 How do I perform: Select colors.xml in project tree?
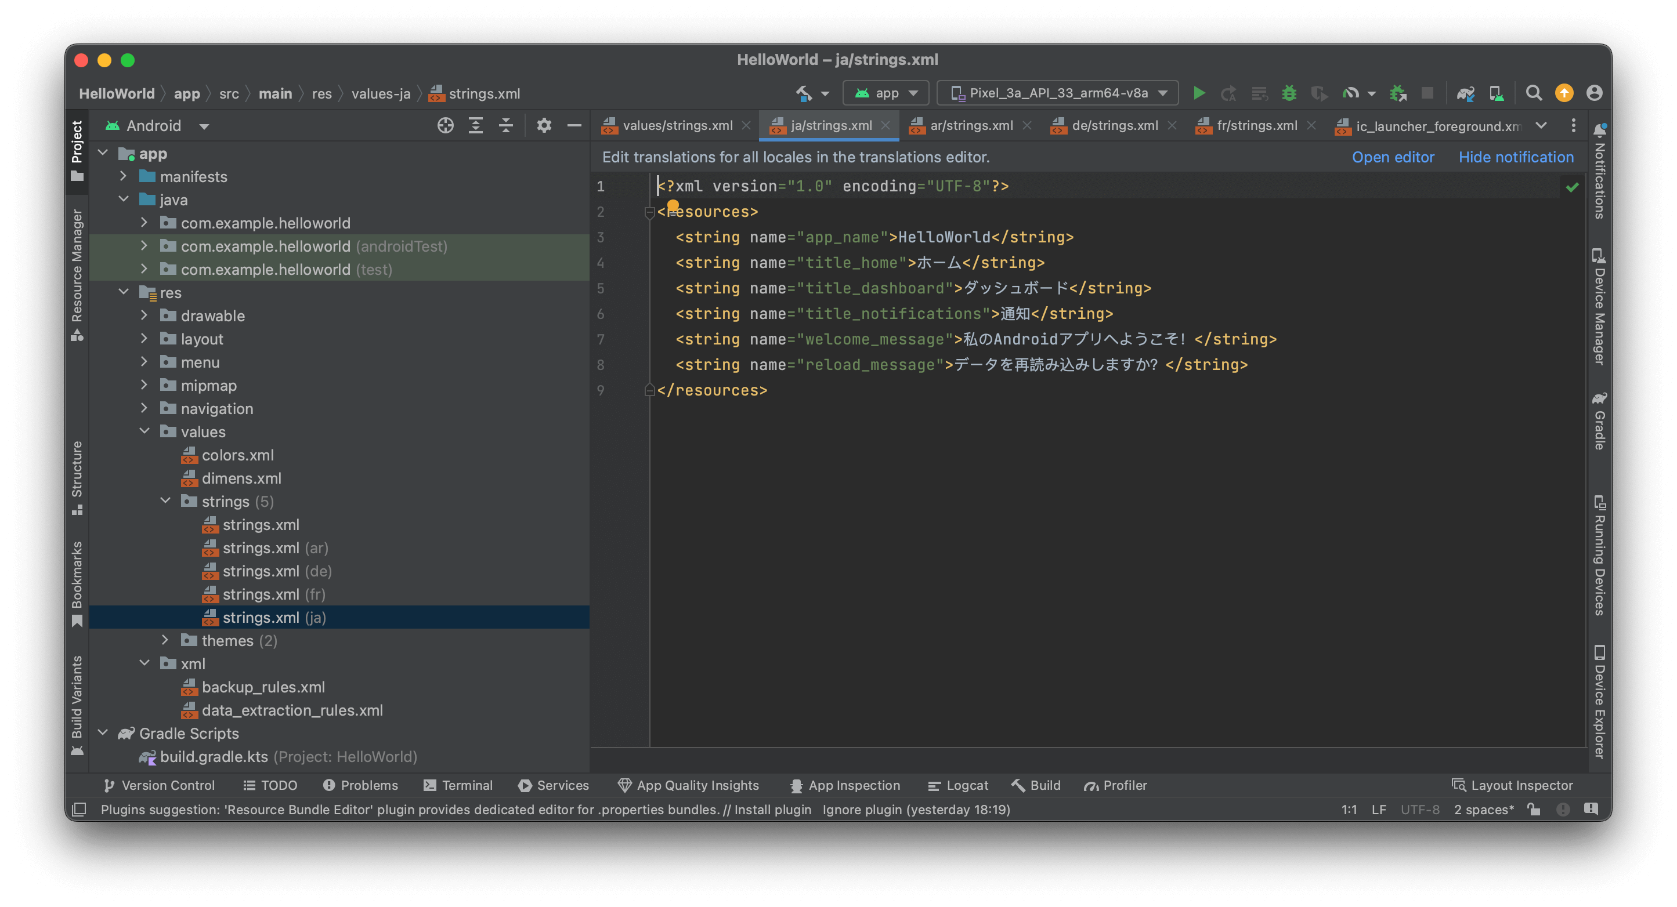(x=237, y=455)
